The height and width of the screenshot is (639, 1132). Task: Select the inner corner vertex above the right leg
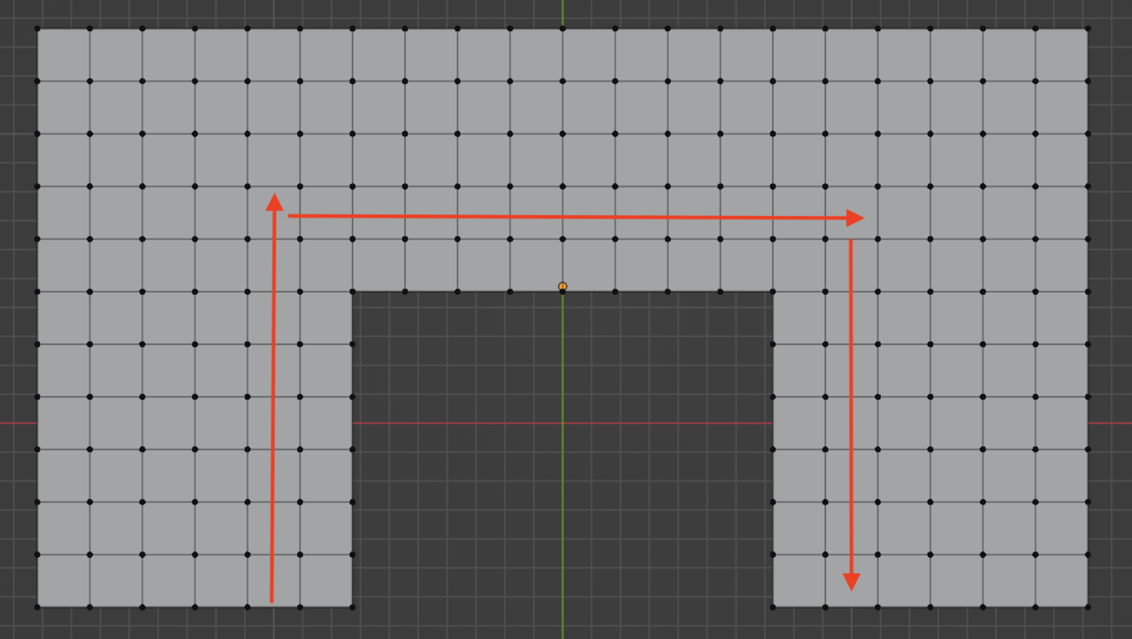(773, 291)
